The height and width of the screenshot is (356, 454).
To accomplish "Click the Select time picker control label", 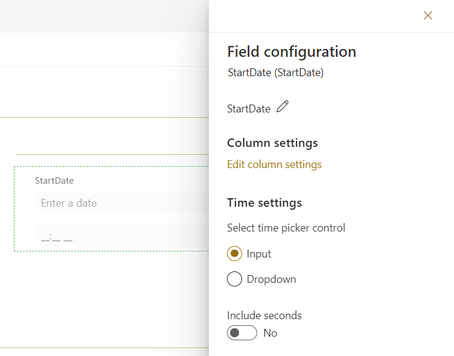I will coord(286,228).
